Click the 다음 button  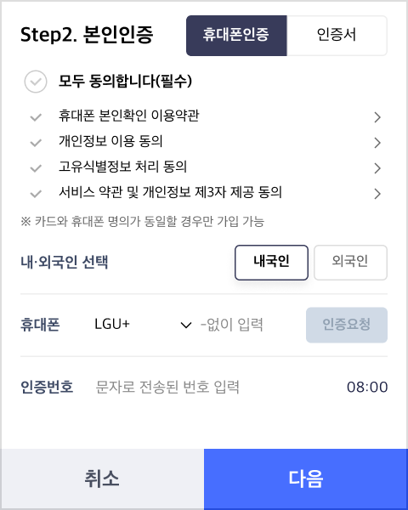(x=306, y=479)
